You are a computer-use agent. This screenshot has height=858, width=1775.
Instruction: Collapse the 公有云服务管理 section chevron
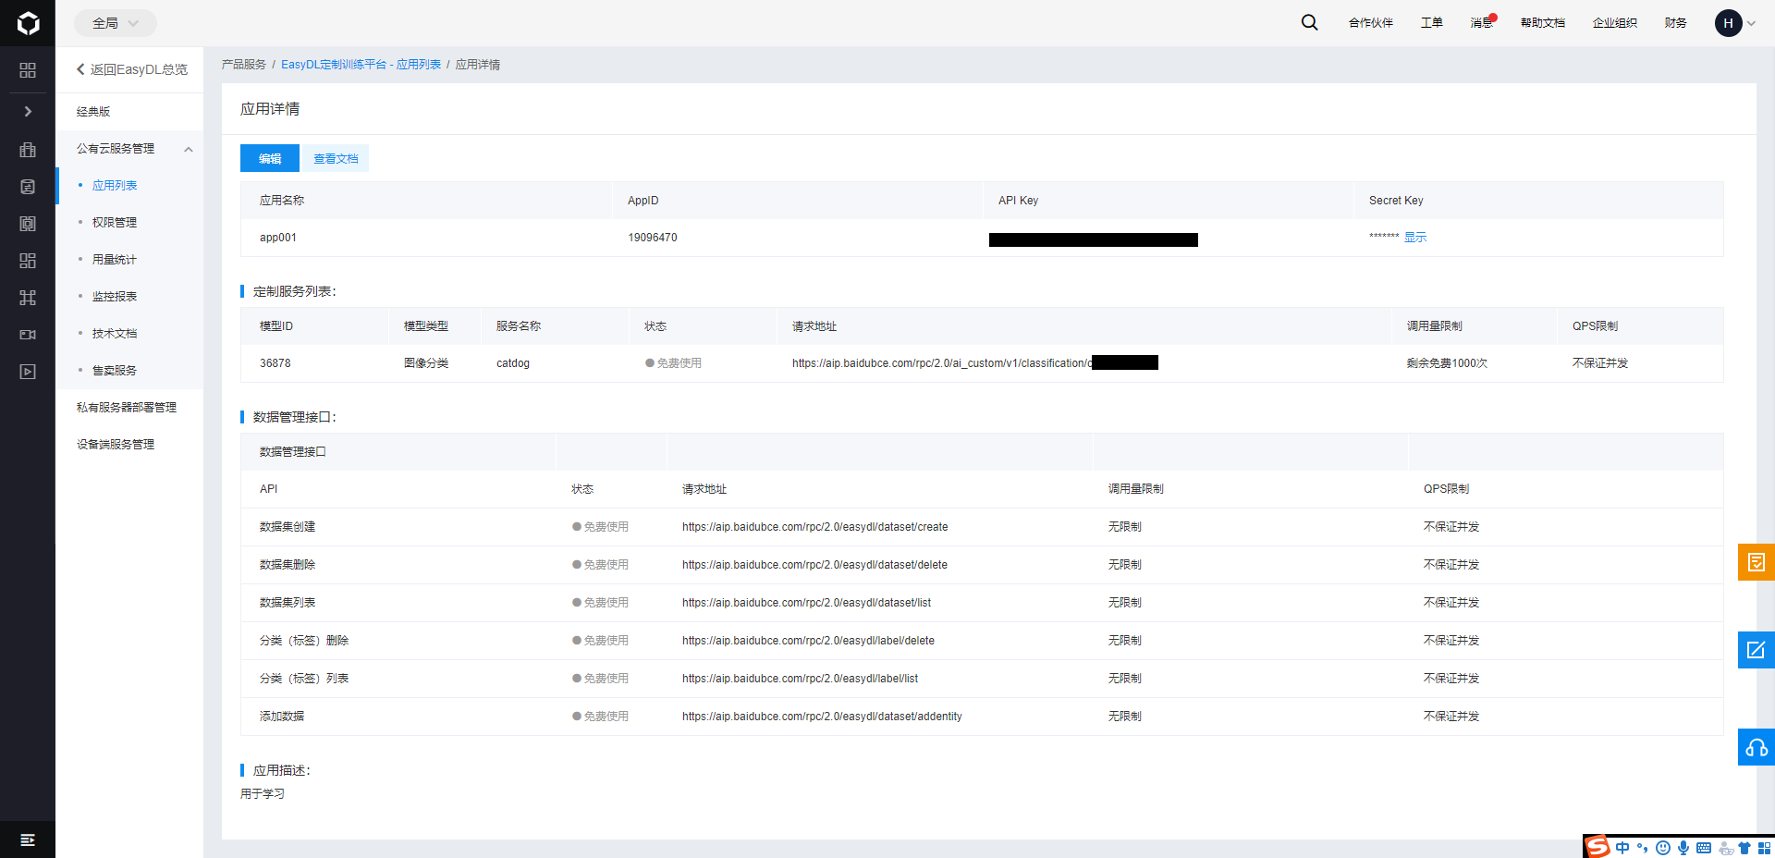189,148
